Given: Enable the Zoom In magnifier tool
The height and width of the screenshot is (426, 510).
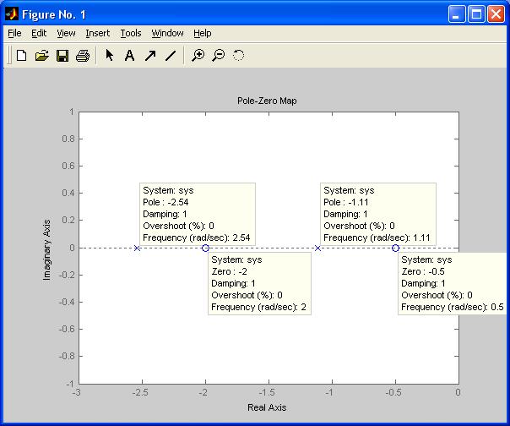Looking at the screenshot, I should point(198,56).
